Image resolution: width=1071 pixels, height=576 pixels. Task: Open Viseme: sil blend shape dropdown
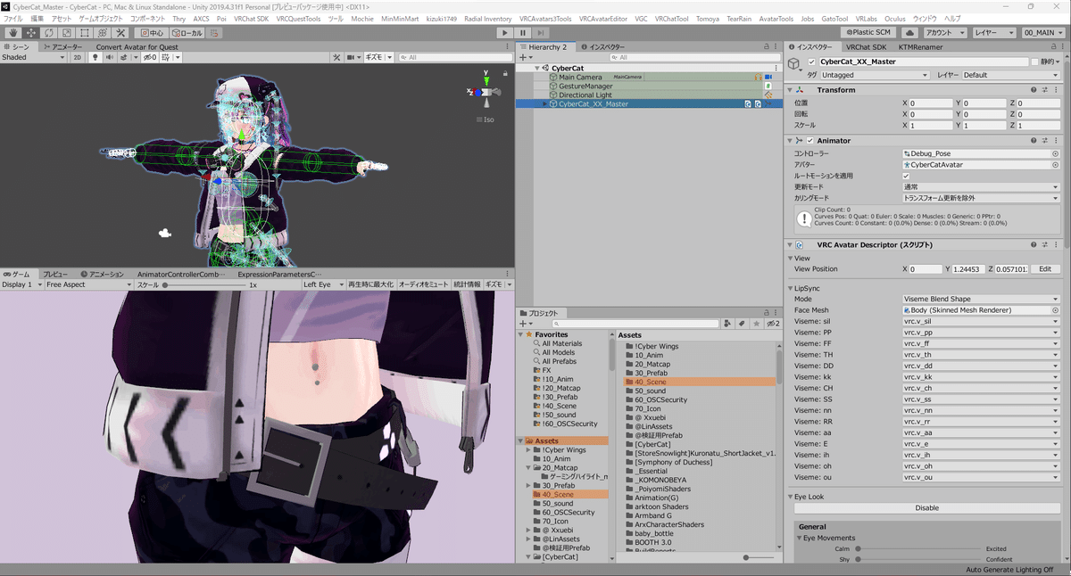pos(981,321)
